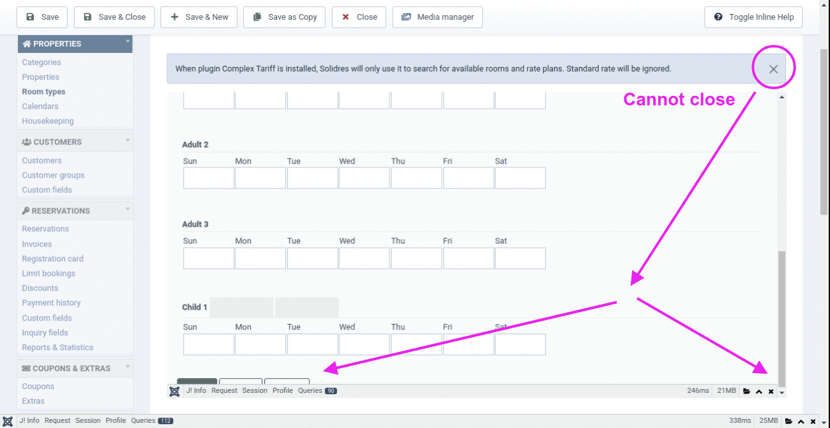Image resolution: width=830 pixels, height=428 pixels.
Task: Collapse the inner debug bar with caret icon
Action: (759, 392)
